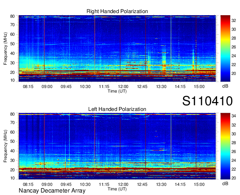This screenshot has height=195, width=240.
Task: Click the dB label under the upper color bar
Action: 225,86
